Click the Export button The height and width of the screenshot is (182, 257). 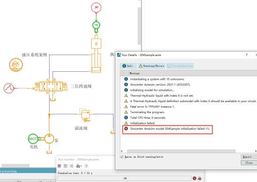[x=248, y=157]
